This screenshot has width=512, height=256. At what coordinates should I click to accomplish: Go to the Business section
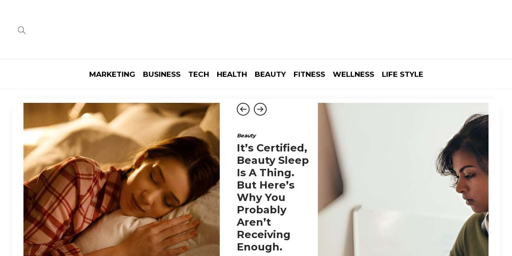pos(162,74)
